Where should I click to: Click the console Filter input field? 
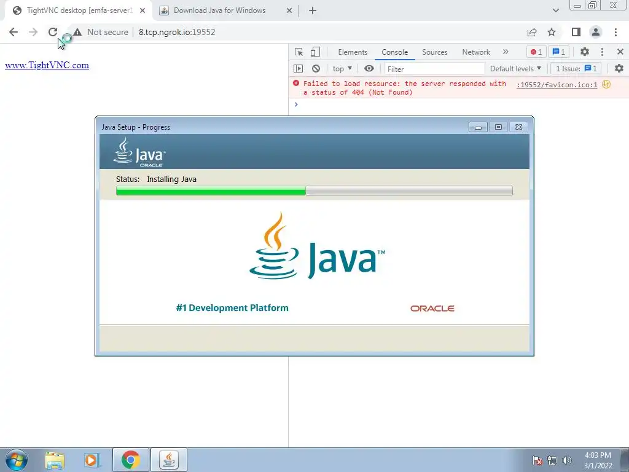pyautogui.click(x=434, y=69)
